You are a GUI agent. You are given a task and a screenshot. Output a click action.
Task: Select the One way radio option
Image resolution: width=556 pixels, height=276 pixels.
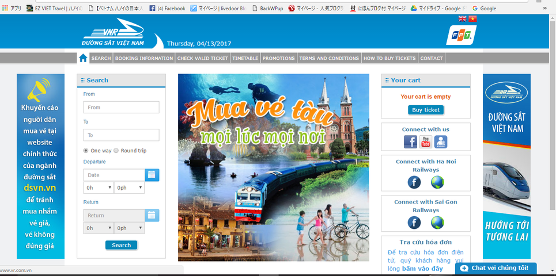tap(86, 151)
